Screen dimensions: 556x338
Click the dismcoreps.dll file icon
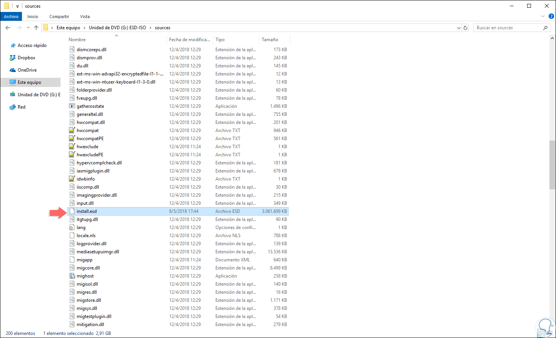(x=72, y=50)
